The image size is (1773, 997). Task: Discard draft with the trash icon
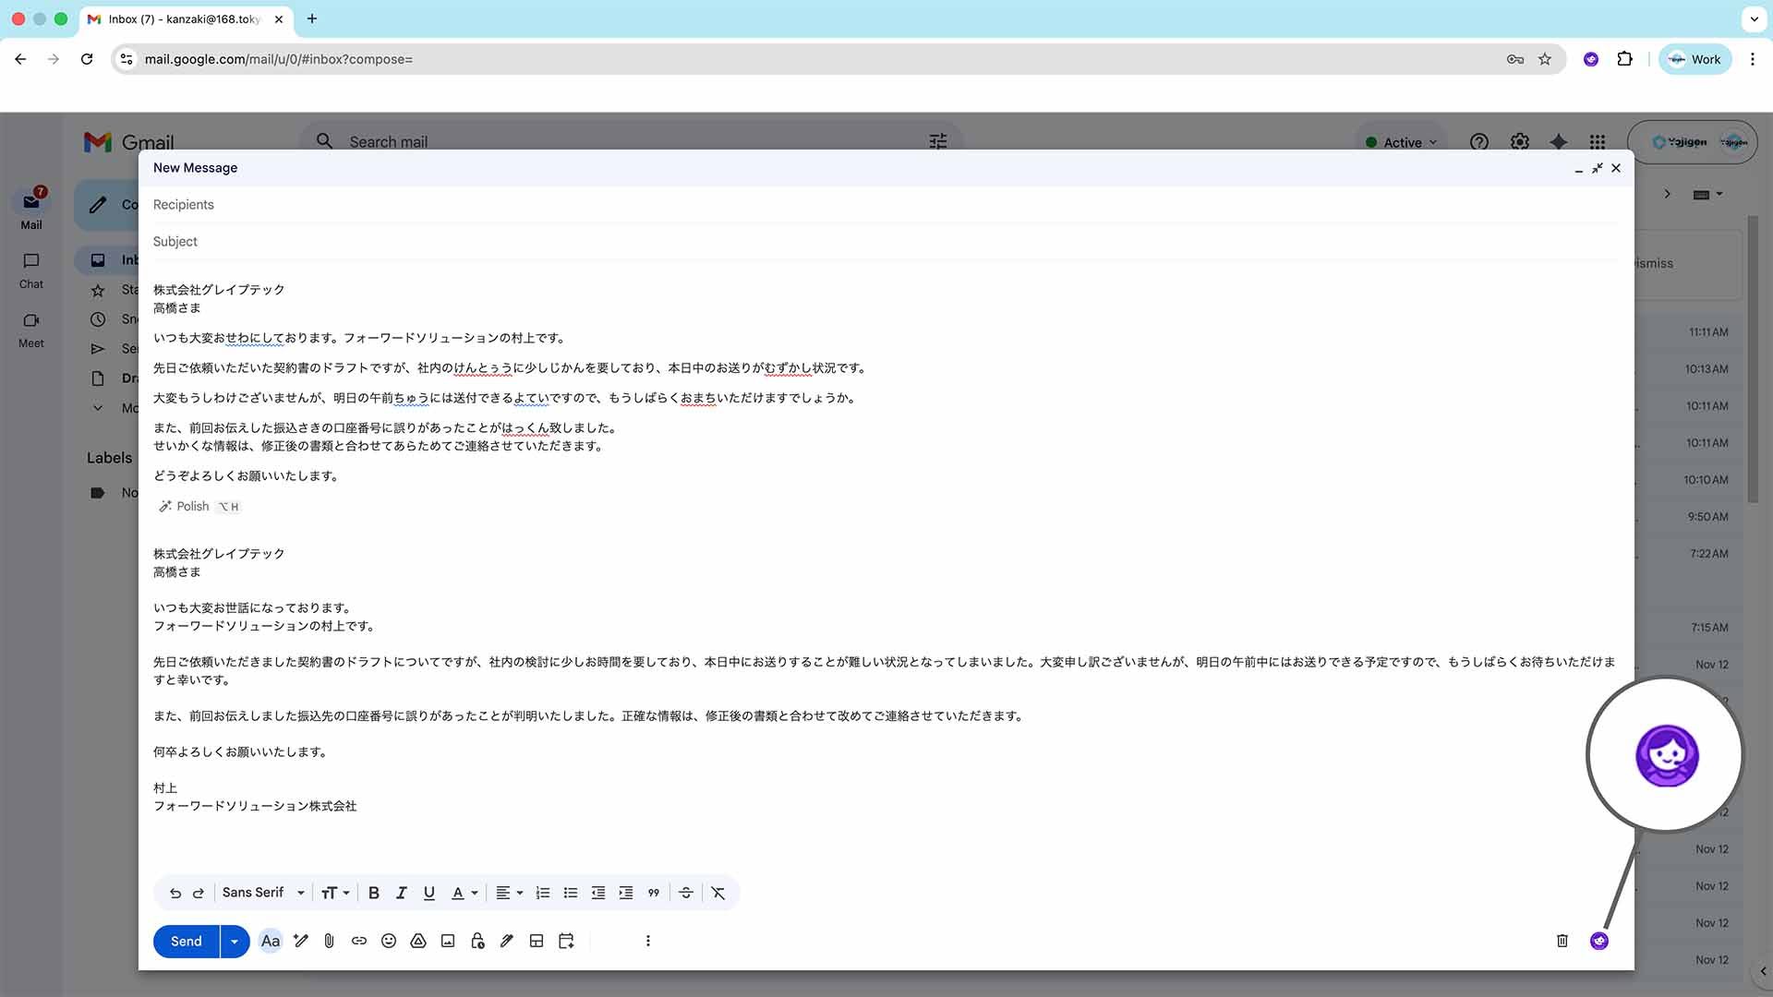1562,941
